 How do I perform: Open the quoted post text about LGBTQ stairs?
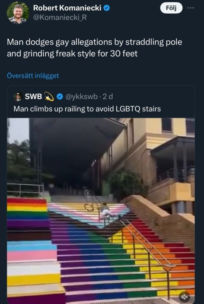[x=87, y=109]
